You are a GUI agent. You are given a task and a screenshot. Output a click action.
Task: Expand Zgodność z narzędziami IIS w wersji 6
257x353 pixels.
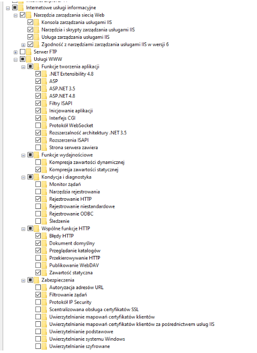tap(23, 45)
